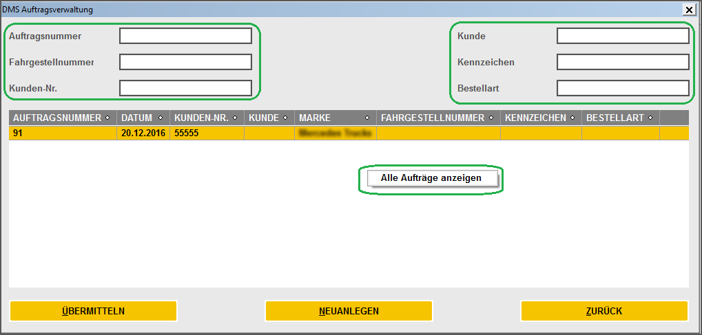Image resolution: width=702 pixels, height=335 pixels.
Task: Select the Bestellart input field
Action: pos(623,88)
